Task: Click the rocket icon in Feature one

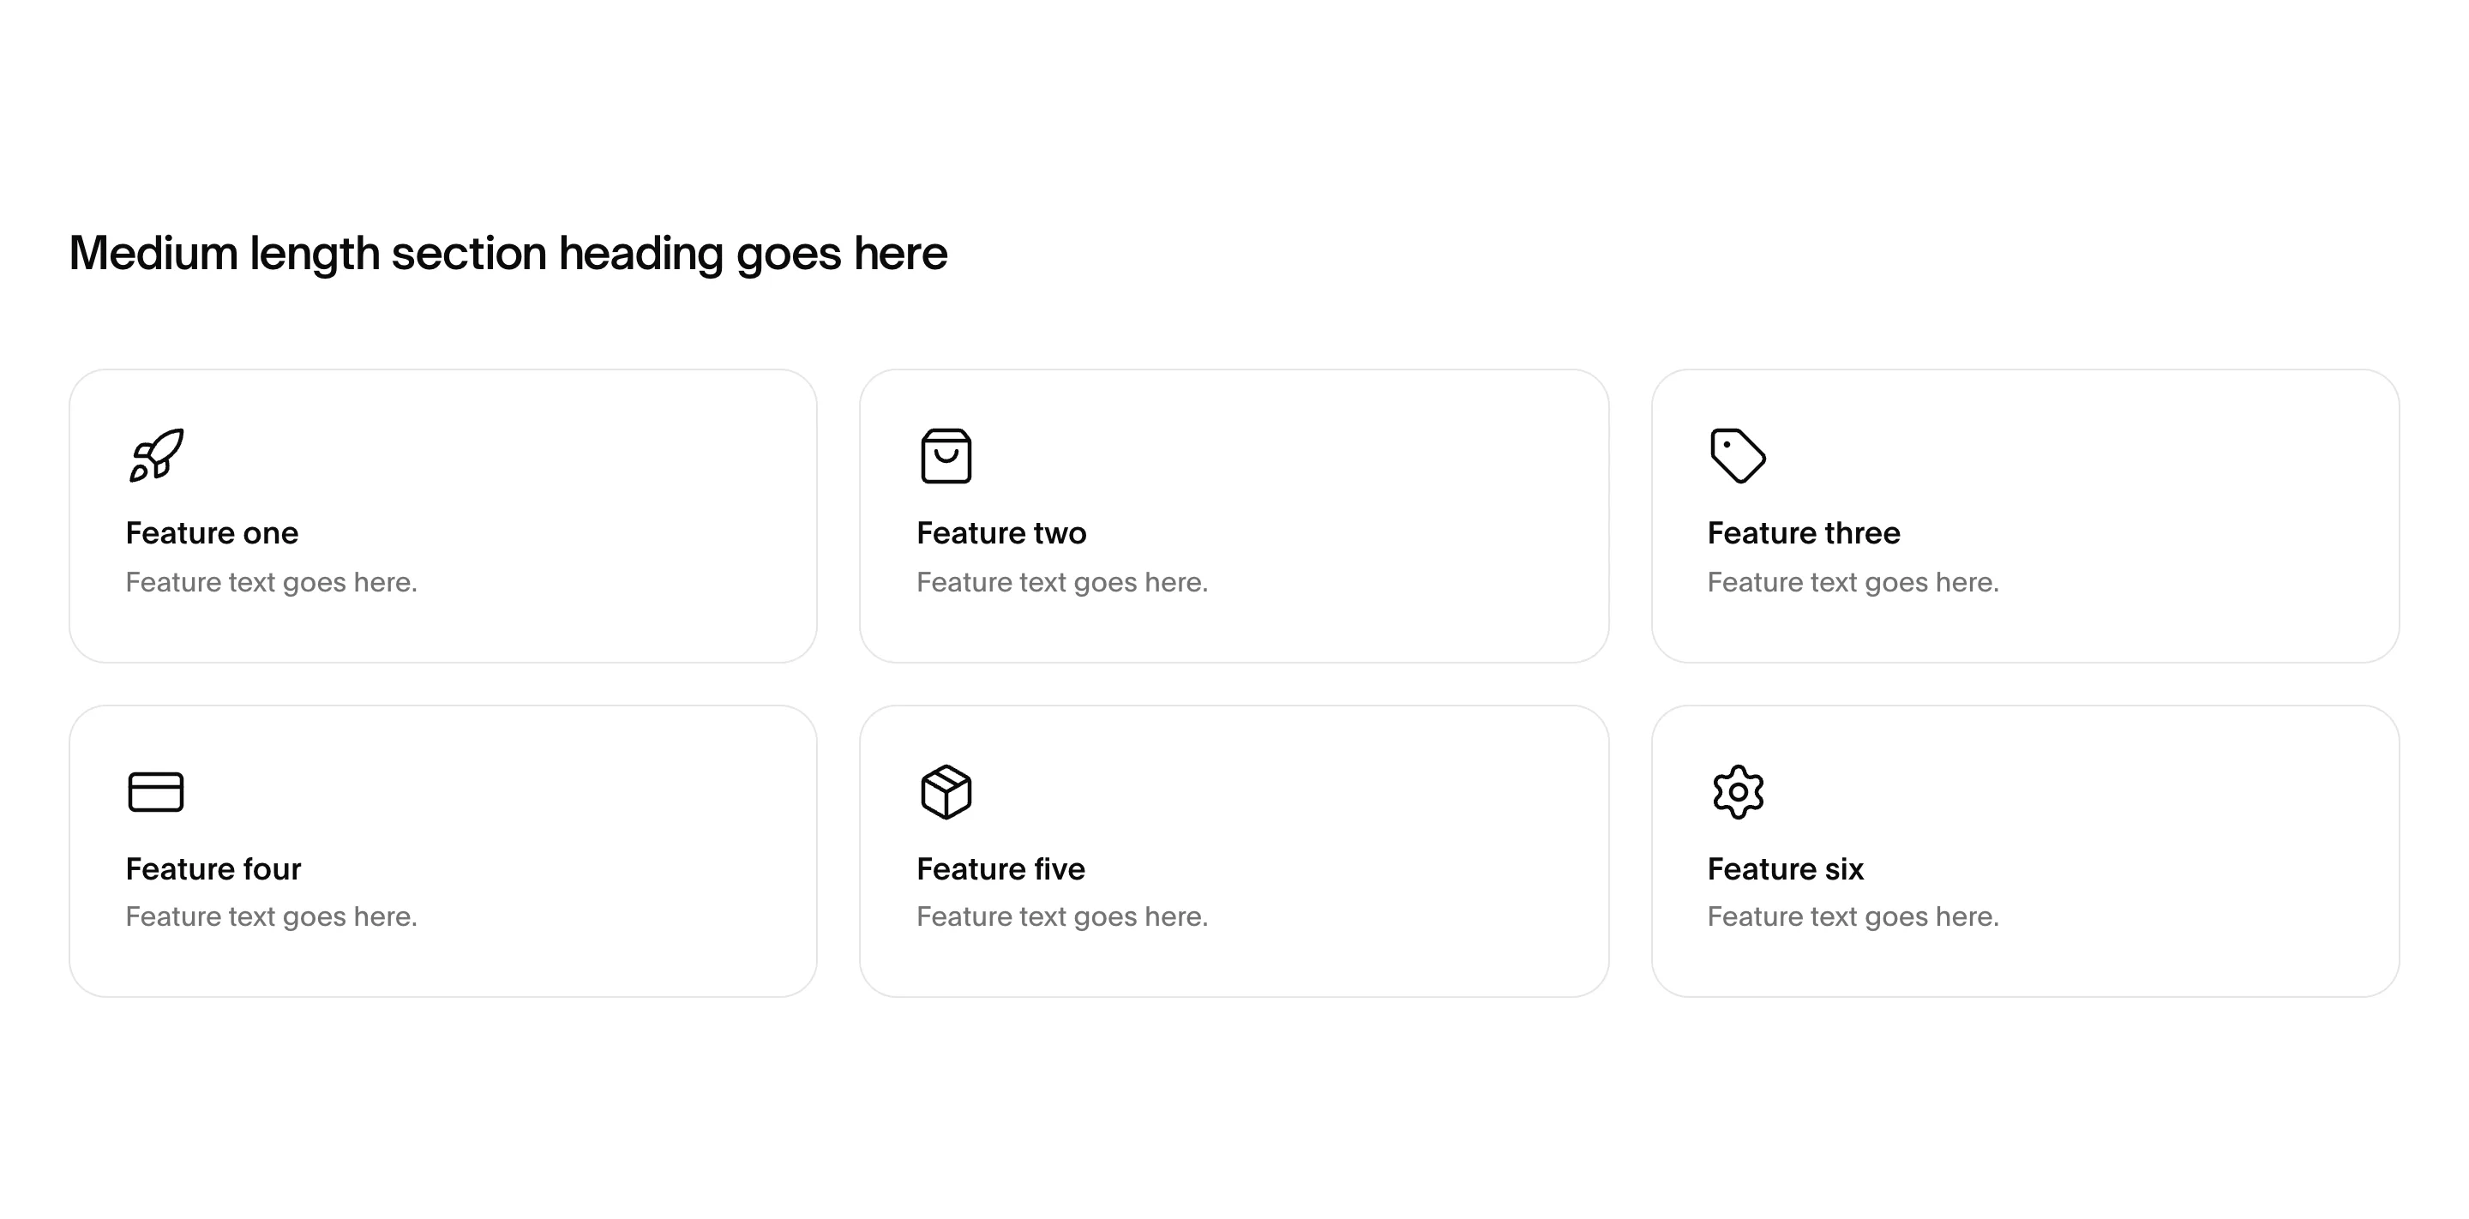Action: [x=156, y=455]
